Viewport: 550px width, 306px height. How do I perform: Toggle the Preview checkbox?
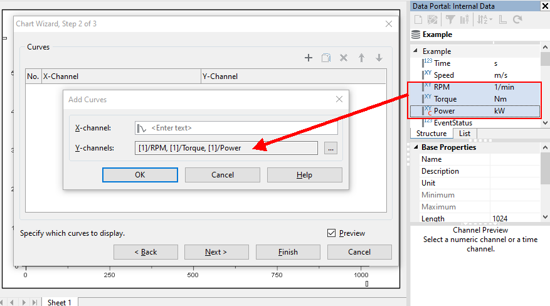point(332,233)
